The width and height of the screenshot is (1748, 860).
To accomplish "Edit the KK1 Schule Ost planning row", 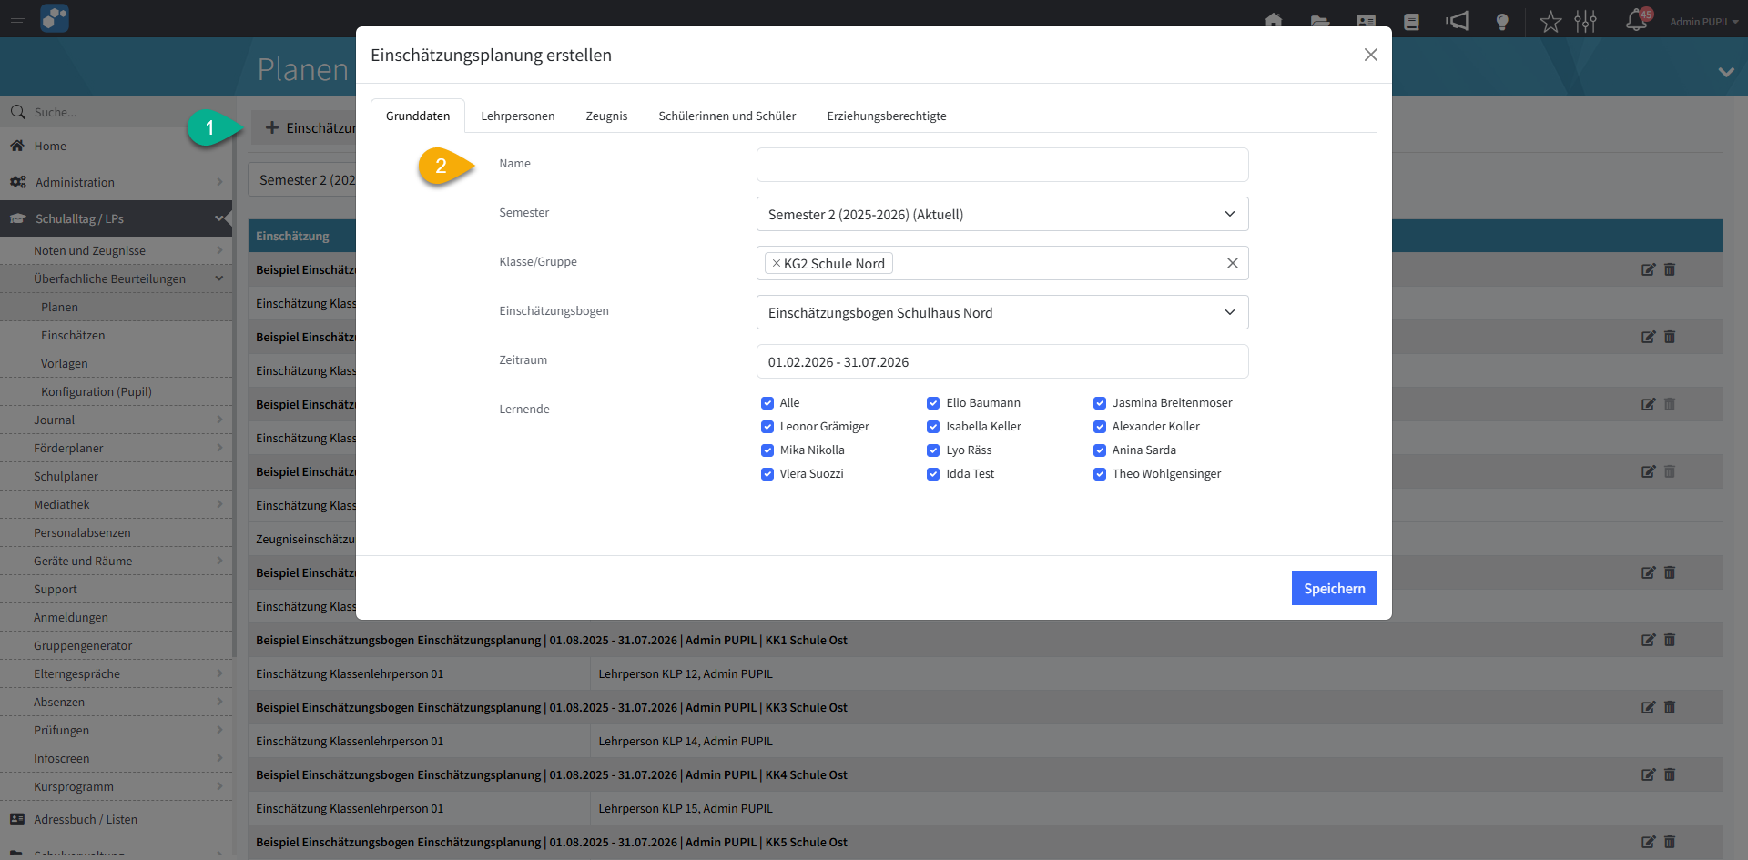I will click(1648, 640).
